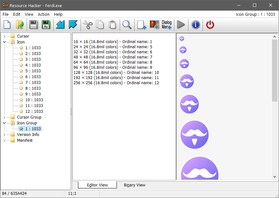This screenshot has width=279, height=198.
Task: Click the blue down-left arrow toolbar icon
Action: point(60,25)
